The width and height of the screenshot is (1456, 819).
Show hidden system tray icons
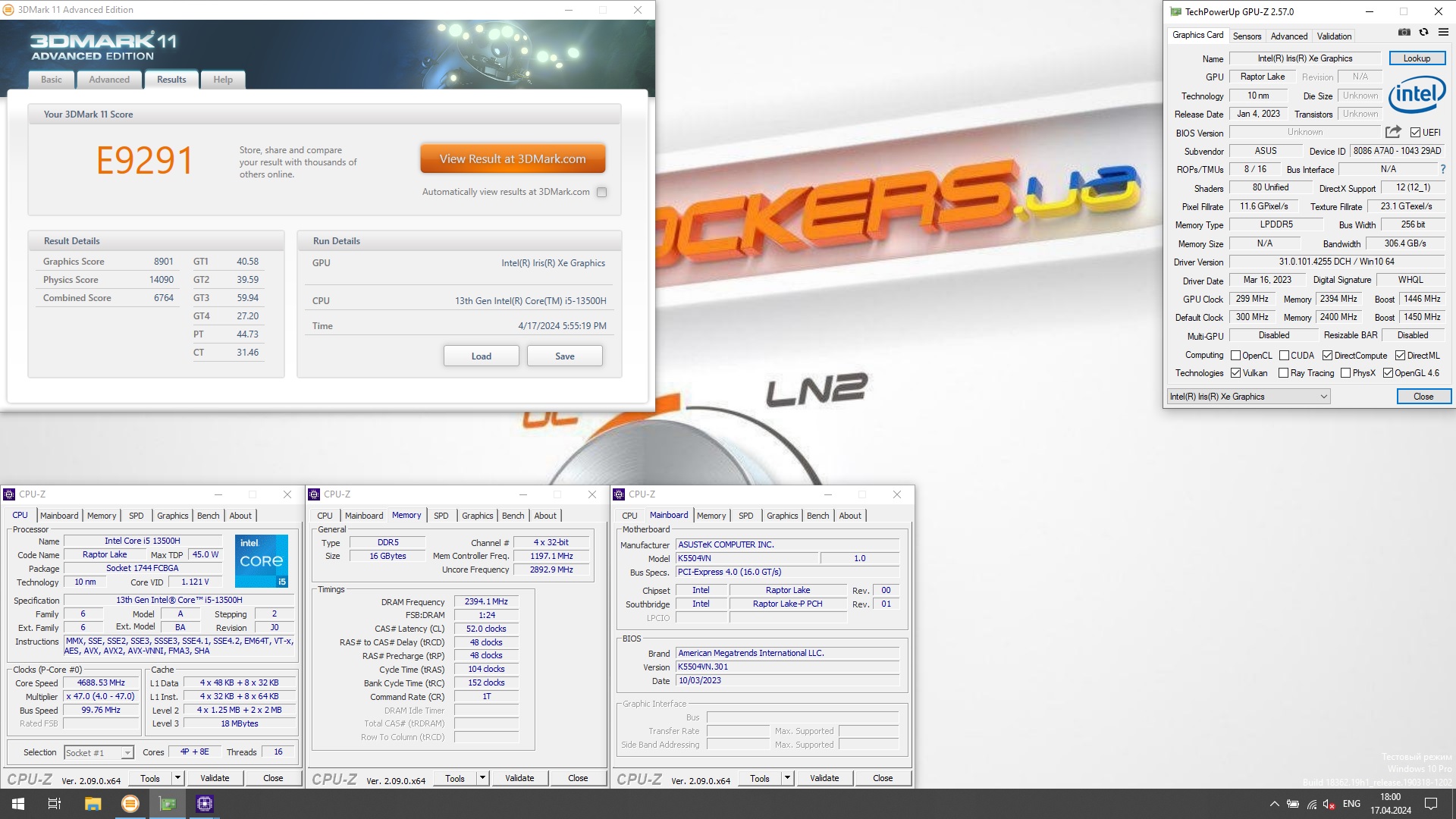click(1274, 804)
